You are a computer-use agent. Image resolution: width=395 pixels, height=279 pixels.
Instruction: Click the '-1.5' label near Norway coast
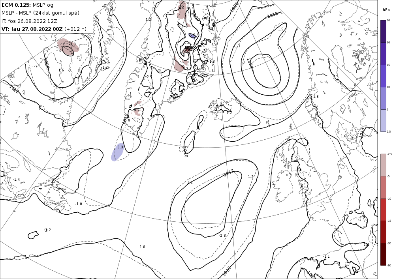315,97
